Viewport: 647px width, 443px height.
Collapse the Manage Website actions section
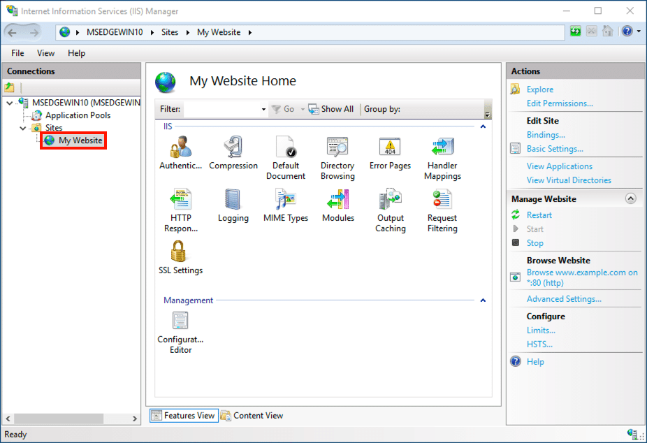tap(631, 199)
